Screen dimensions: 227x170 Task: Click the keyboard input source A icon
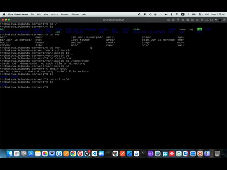click(183, 14)
